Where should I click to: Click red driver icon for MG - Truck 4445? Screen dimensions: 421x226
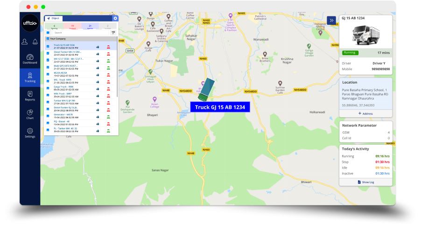(108, 82)
